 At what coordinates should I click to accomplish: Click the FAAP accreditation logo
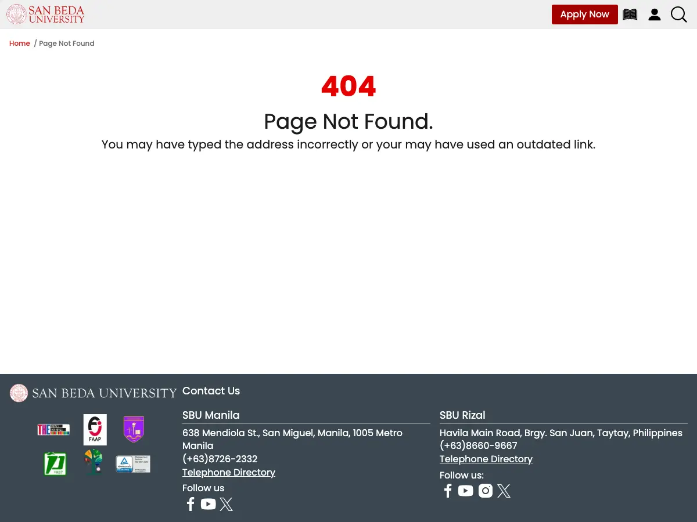[x=95, y=430]
